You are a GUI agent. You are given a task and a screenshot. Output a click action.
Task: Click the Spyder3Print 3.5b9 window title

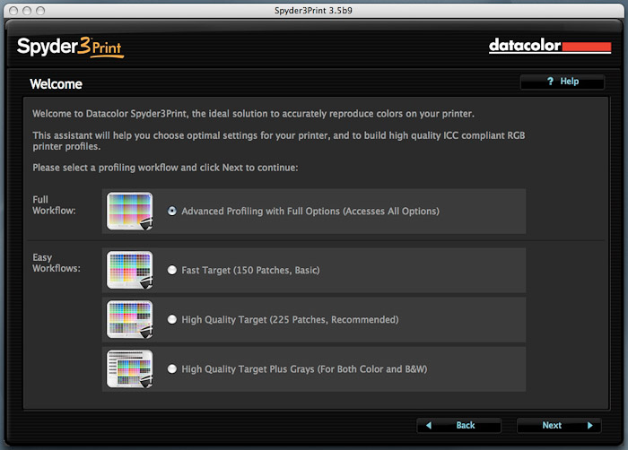[x=314, y=9]
